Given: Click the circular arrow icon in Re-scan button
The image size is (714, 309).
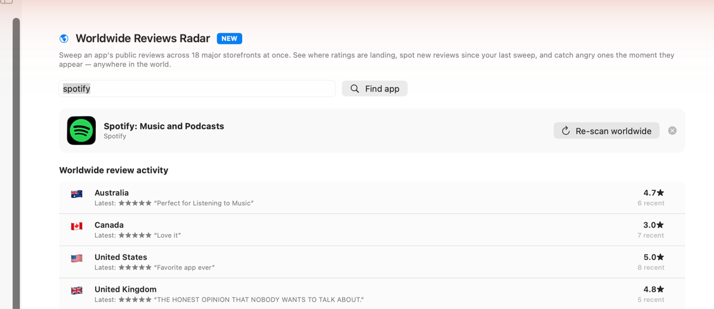Looking at the screenshot, I should coord(566,131).
